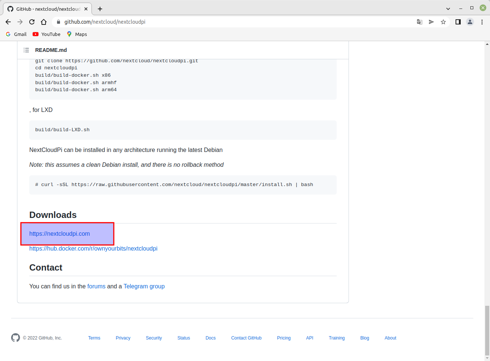Open the side panel icon in toolbar
Screen dimensions: 490x361
click(458, 22)
